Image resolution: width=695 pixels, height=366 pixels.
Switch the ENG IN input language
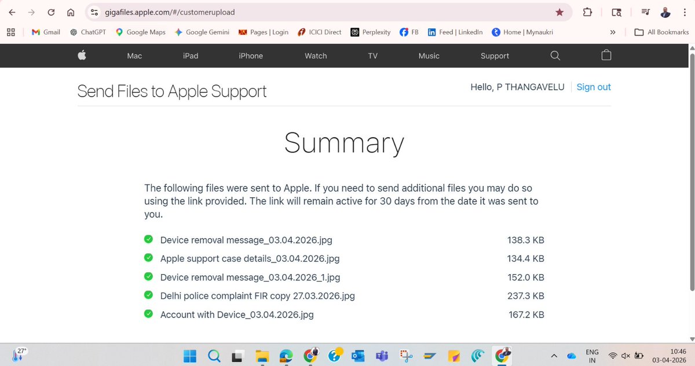(x=592, y=356)
